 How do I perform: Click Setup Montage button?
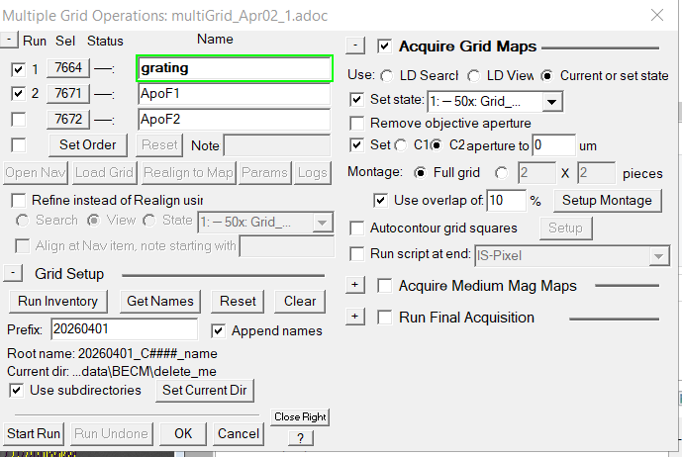[607, 201]
